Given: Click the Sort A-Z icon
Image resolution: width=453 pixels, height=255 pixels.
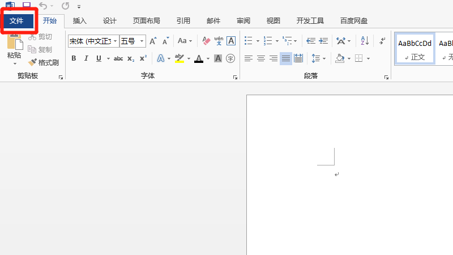Looking at the screenshot, I should 365,41.
